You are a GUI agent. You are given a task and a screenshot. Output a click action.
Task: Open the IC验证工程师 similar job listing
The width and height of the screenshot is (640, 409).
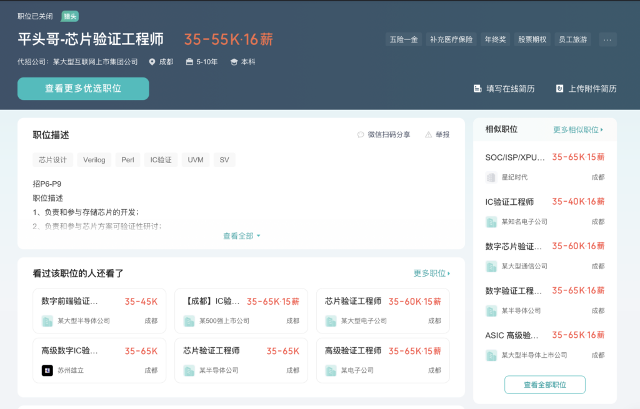coord(510,202)
